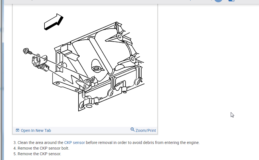The width and height of the screenshot is (259, 160).
Task: Click the sensor bolt in the diagram
Action: [x=27, y=51]
